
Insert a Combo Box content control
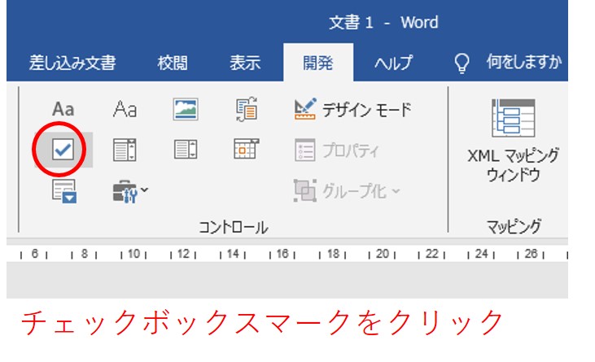click(125, 150)
